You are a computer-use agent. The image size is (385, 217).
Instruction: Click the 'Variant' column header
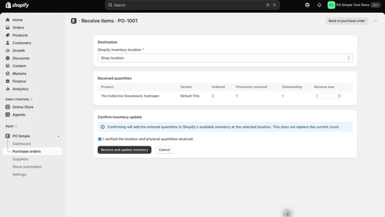coord(186,87)
